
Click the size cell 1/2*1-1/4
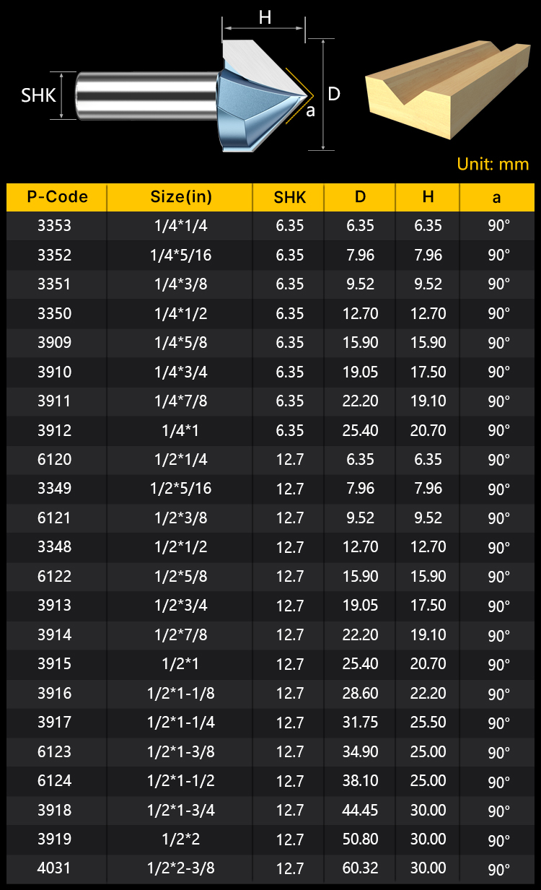(180, 723)
